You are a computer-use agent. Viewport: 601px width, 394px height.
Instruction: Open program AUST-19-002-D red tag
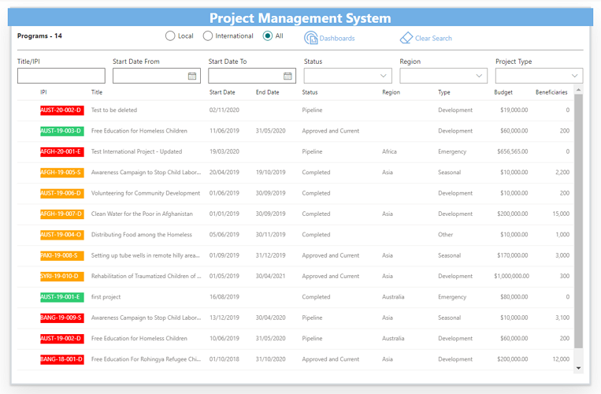tap(62, 338)
